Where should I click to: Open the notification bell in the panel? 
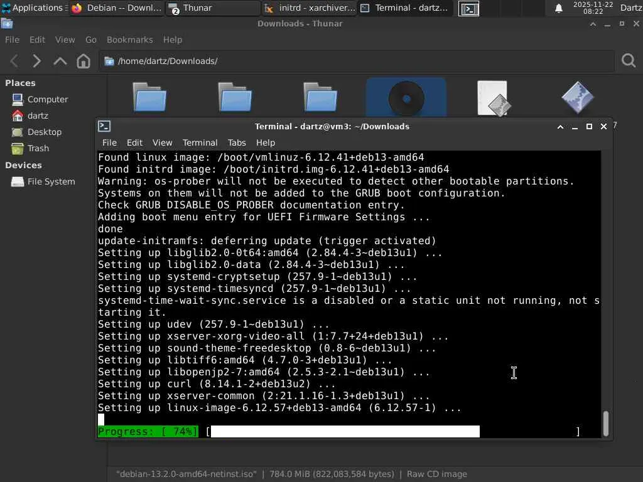pos(558,8)
